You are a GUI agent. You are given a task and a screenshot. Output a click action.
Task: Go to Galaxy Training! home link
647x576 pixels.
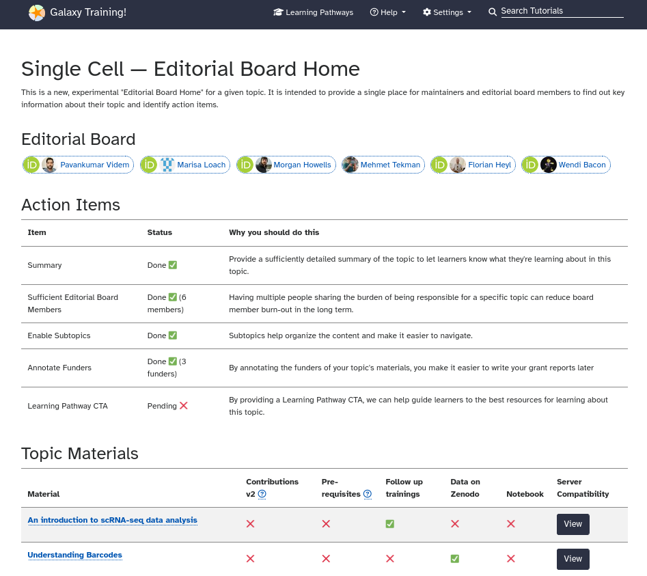[x=78, y=12]
